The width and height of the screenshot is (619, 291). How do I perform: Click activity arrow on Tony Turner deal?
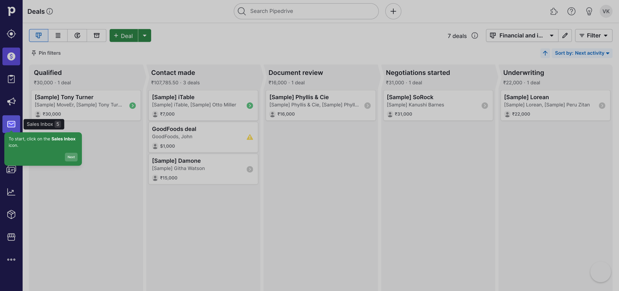coord(133,106)
